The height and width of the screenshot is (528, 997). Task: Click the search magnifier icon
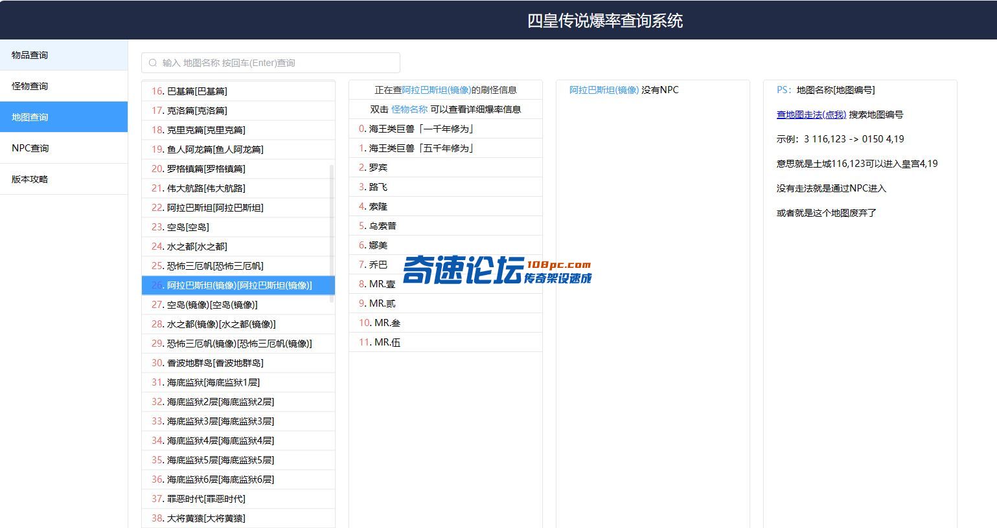tap(153, 63)
